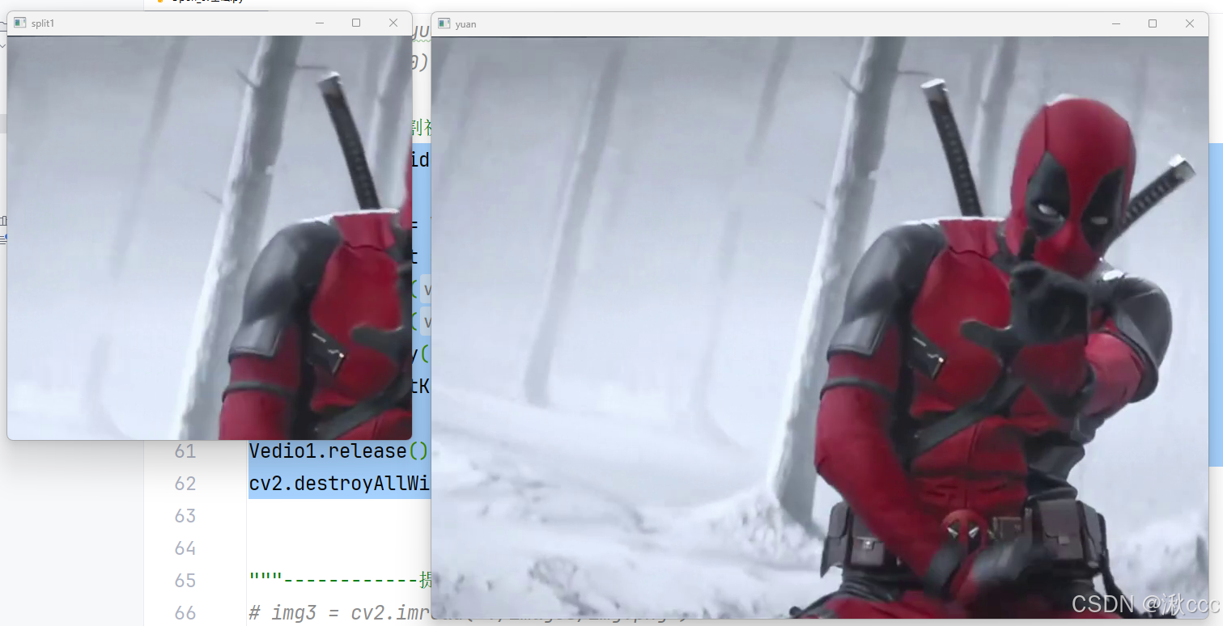Click the 'yuan' window title text
The width and height of the screenshot is (1223, 626).
pyautogui.click(x=465, y=24)
